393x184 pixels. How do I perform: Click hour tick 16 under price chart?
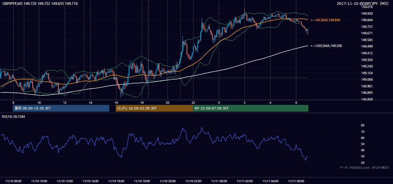click(116, 102)
